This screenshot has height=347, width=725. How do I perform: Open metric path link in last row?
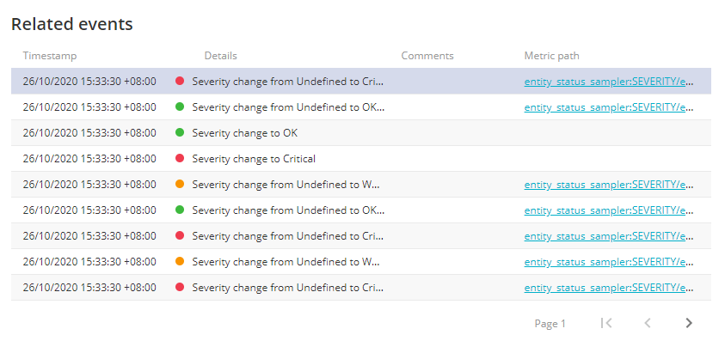[x=609, y=288]
